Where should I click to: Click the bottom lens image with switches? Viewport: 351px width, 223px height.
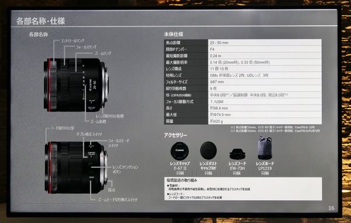(76, 168)
